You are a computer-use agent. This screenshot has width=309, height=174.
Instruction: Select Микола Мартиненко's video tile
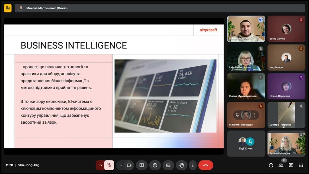pos(246,29)
